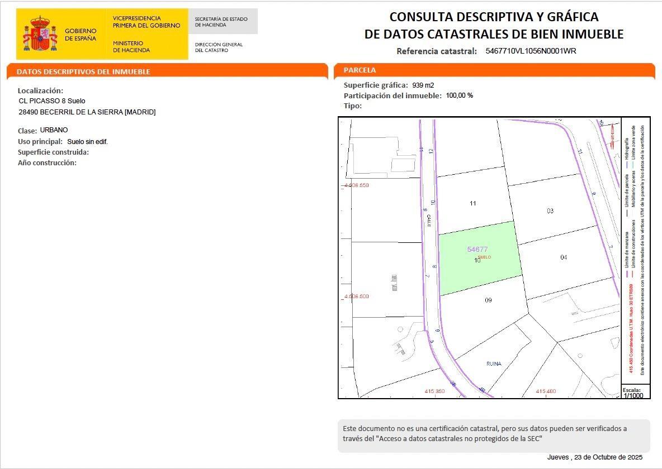The width and height of the screenshot is (662, 469).
Task: Select parcel 09 on the map
Action: point(488,300)
